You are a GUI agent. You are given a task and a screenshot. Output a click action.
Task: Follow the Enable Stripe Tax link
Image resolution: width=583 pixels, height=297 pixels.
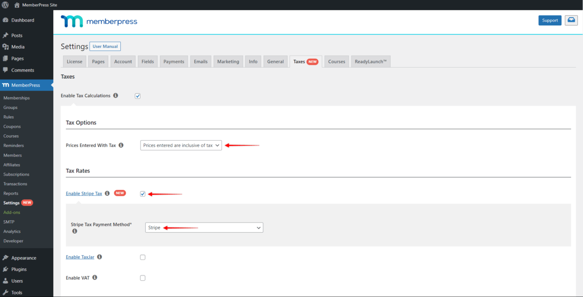click(x=84, y=194)
